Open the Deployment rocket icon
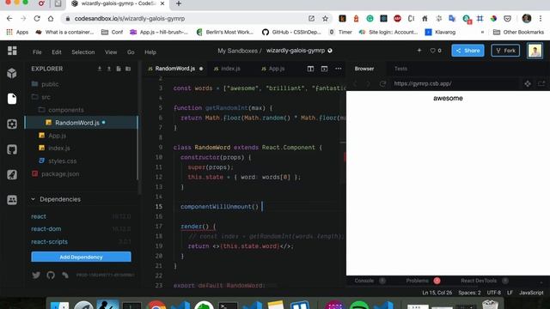 pos(12,174)
